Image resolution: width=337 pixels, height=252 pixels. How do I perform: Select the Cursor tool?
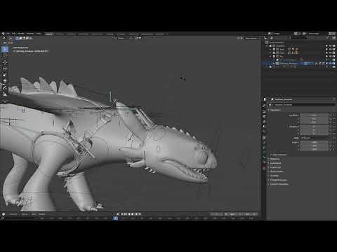pos(5,56)
